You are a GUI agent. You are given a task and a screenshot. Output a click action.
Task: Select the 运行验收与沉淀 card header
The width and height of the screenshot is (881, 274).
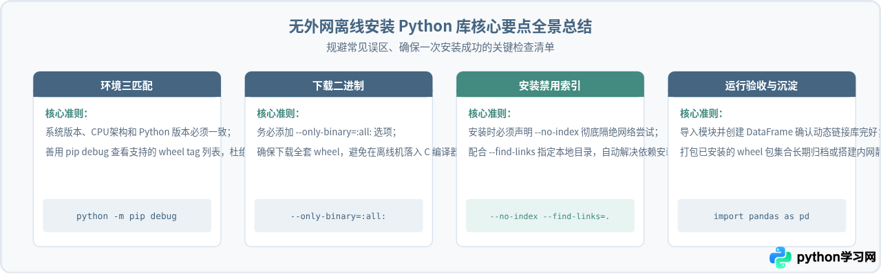pos(762,84)
